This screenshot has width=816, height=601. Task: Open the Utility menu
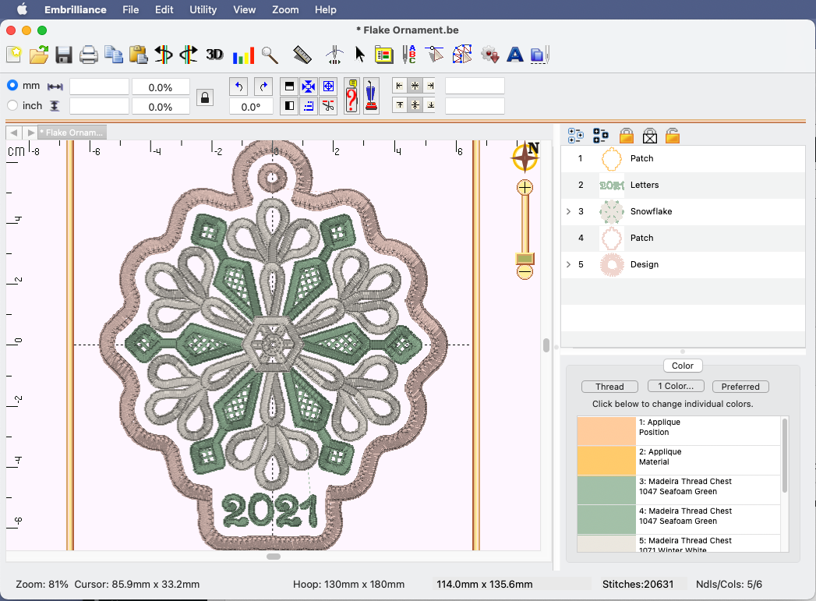coord(203,9)
